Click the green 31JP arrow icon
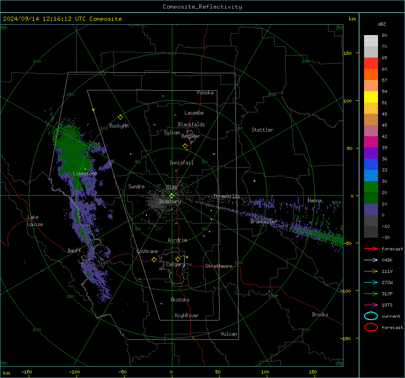Viewport: 405px width, 378px height. 371,294
